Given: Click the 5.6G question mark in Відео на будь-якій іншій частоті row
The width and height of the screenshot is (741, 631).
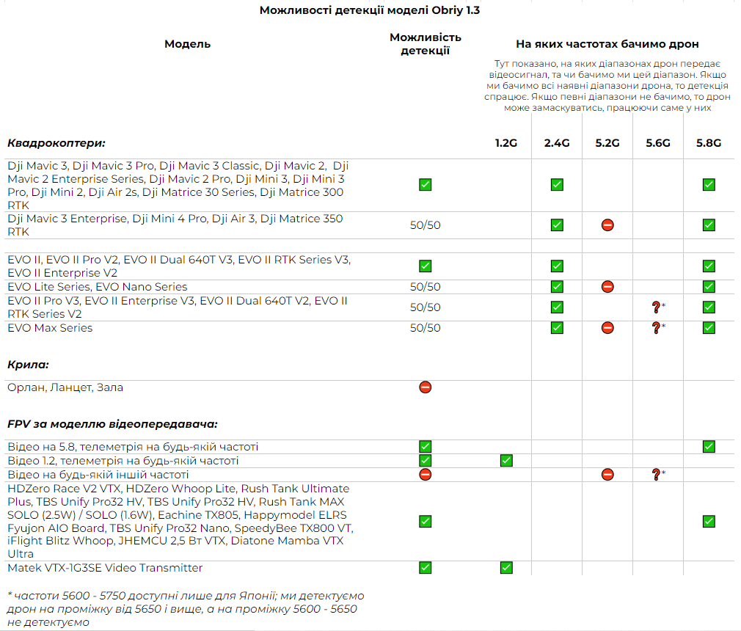Looking at the screenshot, I should (657, 475).
